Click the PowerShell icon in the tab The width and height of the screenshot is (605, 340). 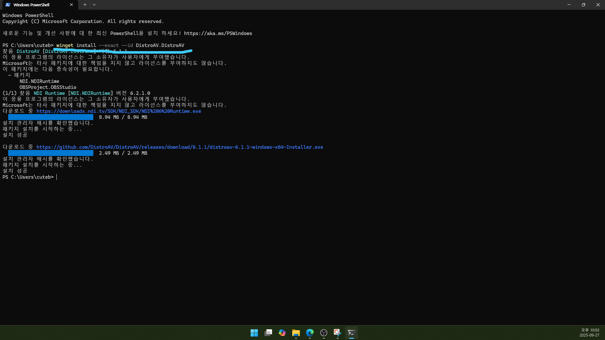pyautogui.click(x=8, y=5)
